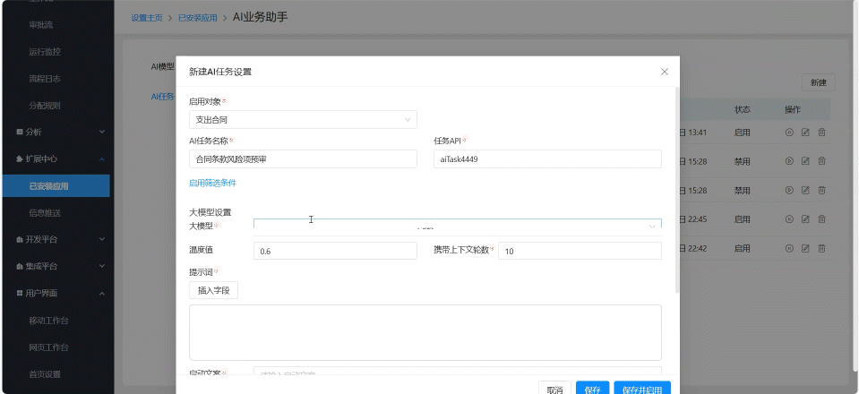Open the 启用对象 dropdown showing 支出合同
The width and height of the screenshot is (859, 394).
pyautogui.click(x=303, y=119)
